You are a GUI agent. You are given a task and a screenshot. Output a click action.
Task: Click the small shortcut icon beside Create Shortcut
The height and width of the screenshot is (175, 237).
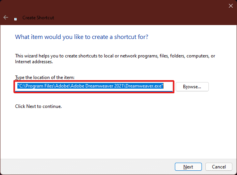(x=15, y=19)
